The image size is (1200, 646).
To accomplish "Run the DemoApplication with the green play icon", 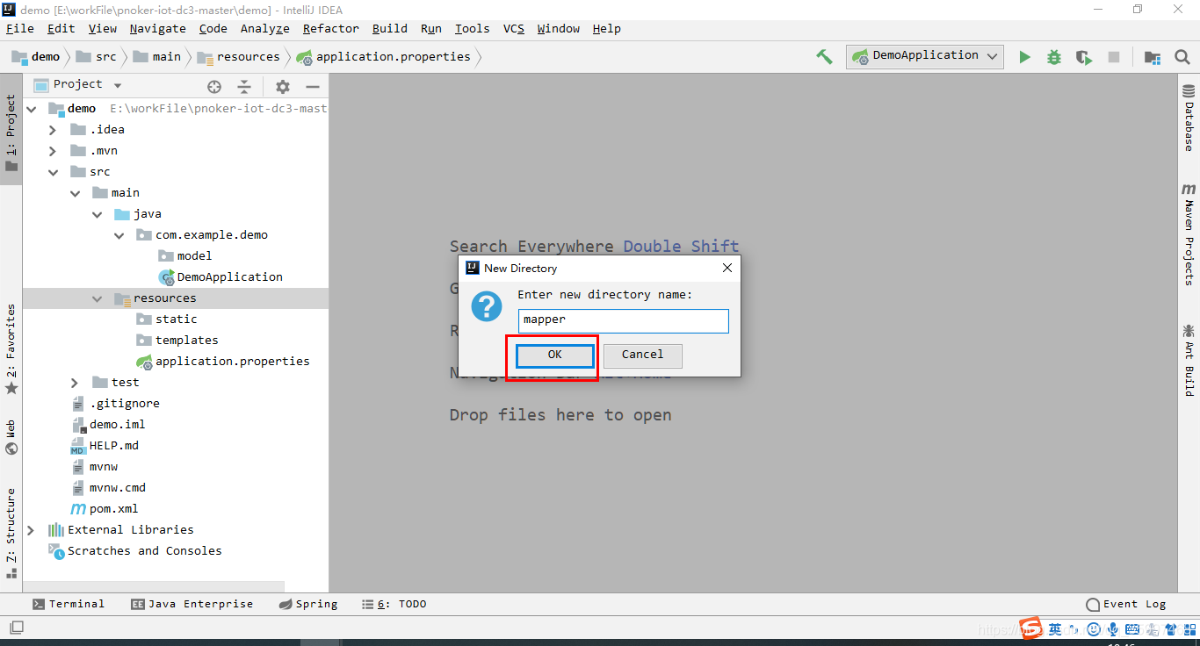I will [x=1025, y=55].
